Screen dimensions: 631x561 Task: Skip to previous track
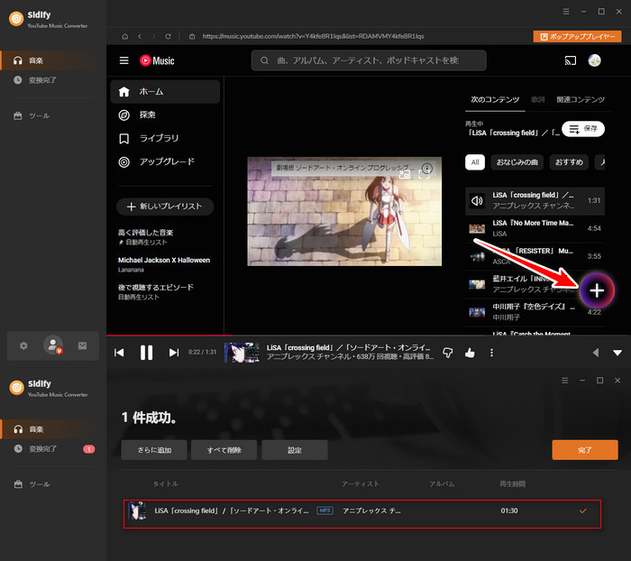coord(119,353)
